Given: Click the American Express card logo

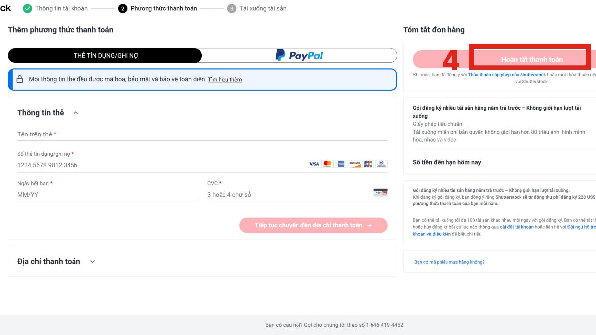Looking at the screenshot, I should tap(341, 164).
